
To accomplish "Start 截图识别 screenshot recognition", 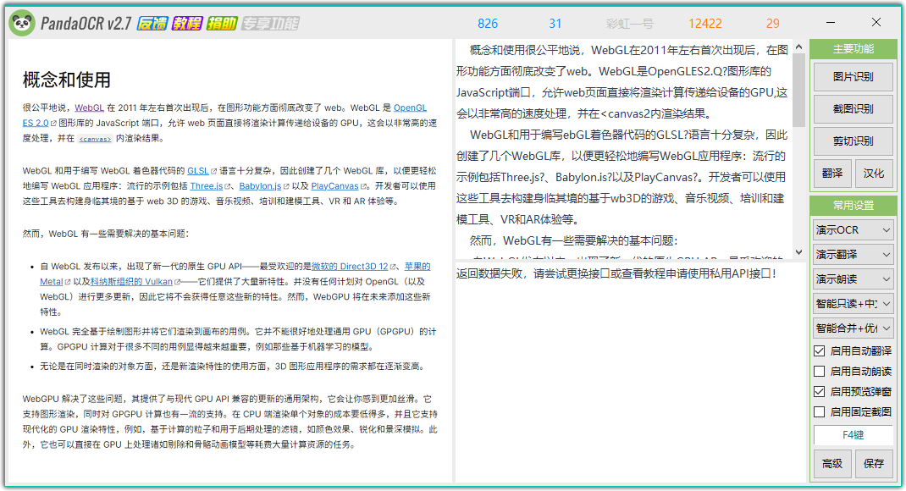I will [x=853, y=108].
